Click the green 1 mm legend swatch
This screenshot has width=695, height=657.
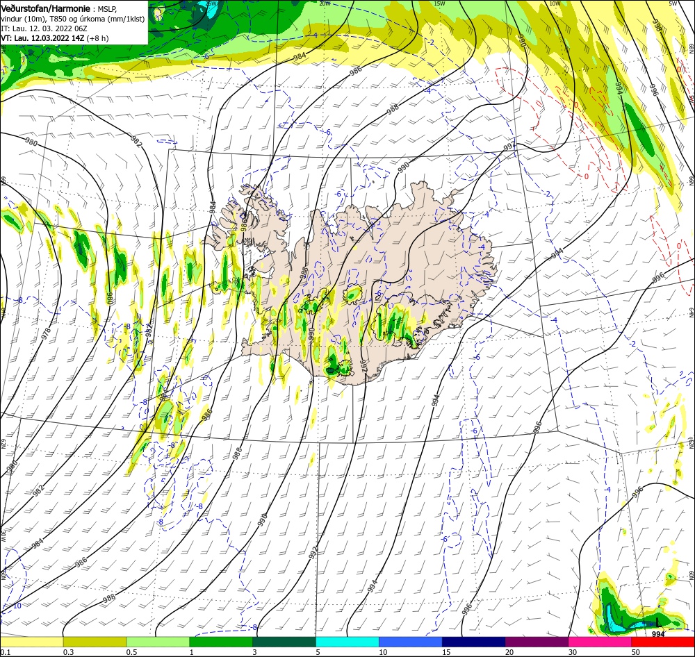click(221, 642)
